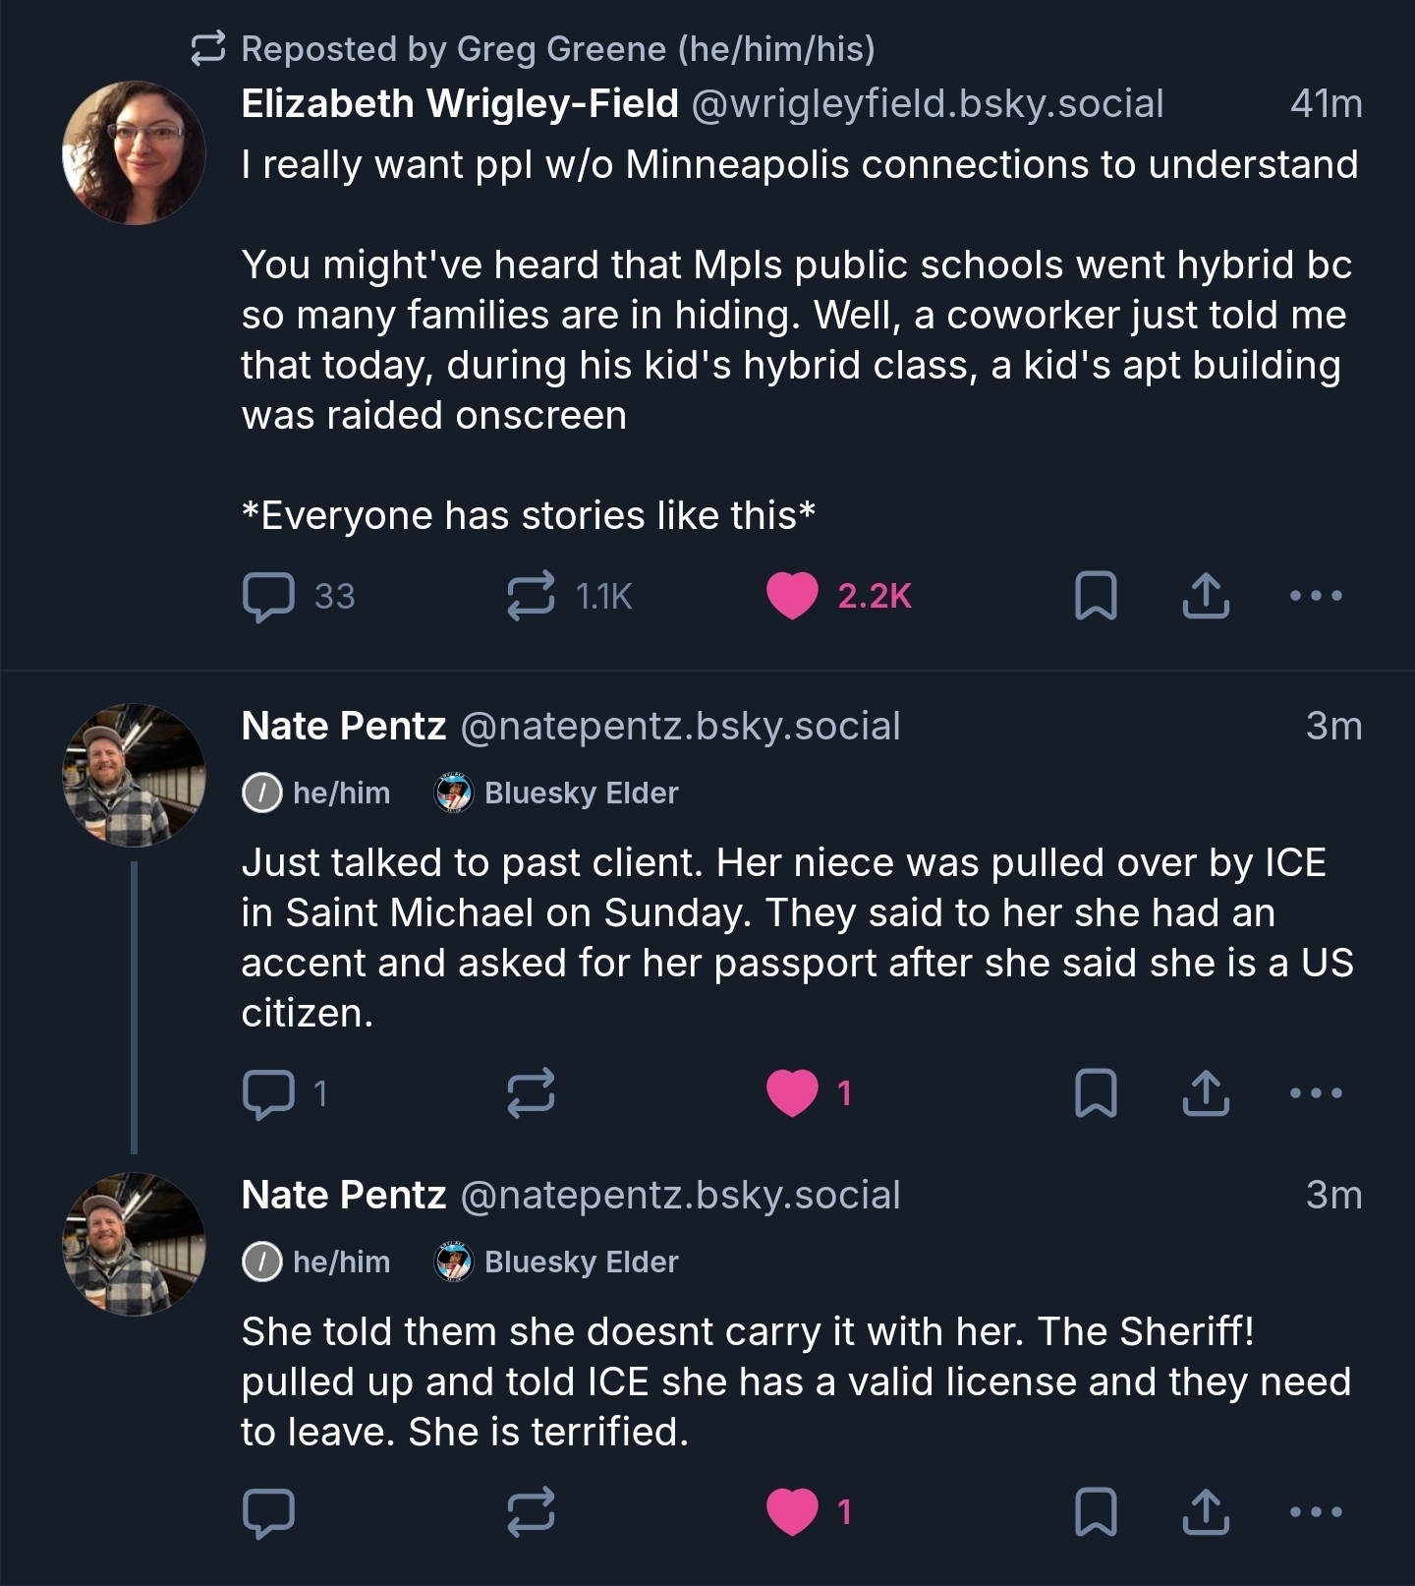Screen dimensions: 1415x1586
Task: Bookmark Nate Pentz's first post
Action: (1096, 1093)
